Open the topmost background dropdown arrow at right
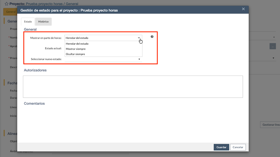This screenshot has height=157, width=280. coord(274,37)
